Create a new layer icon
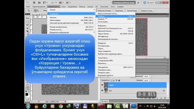Viewport: 194px width, 109px height. click(x=161, y=98)
